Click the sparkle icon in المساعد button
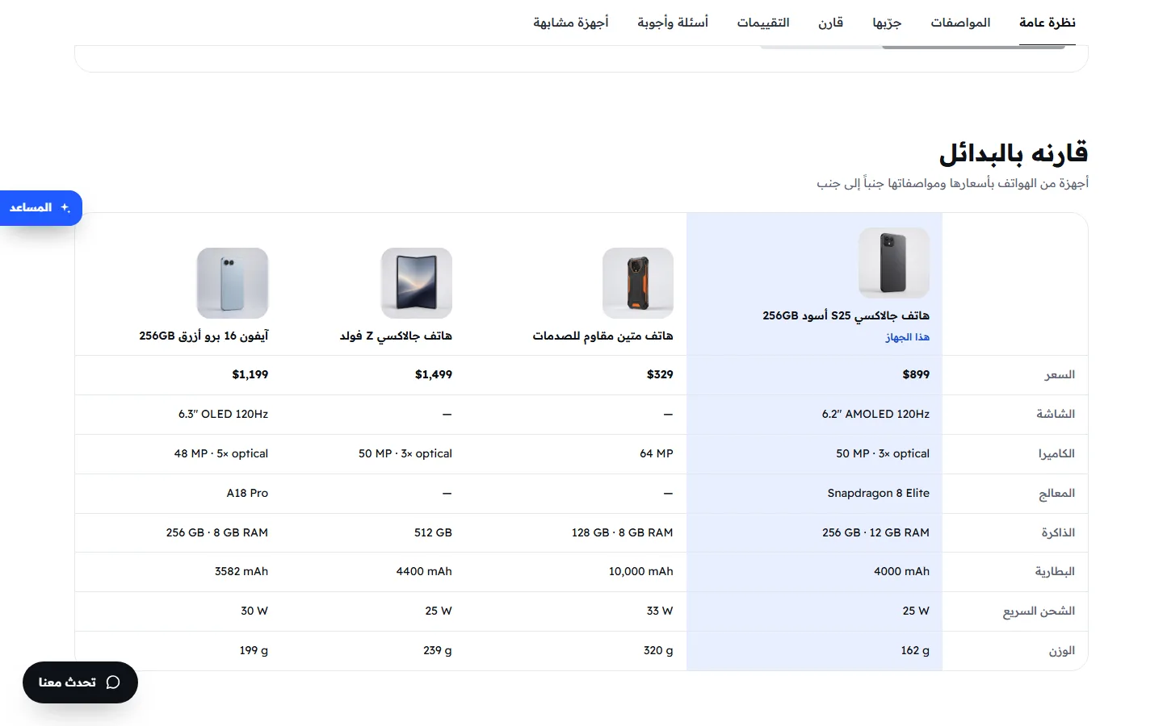 coord(65,208)
